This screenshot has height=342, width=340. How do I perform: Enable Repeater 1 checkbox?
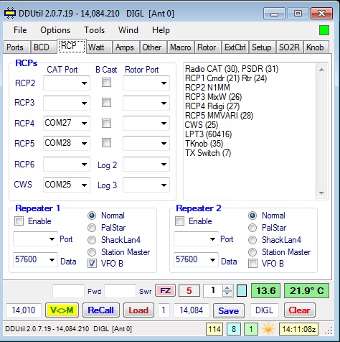tap(19, 221)
